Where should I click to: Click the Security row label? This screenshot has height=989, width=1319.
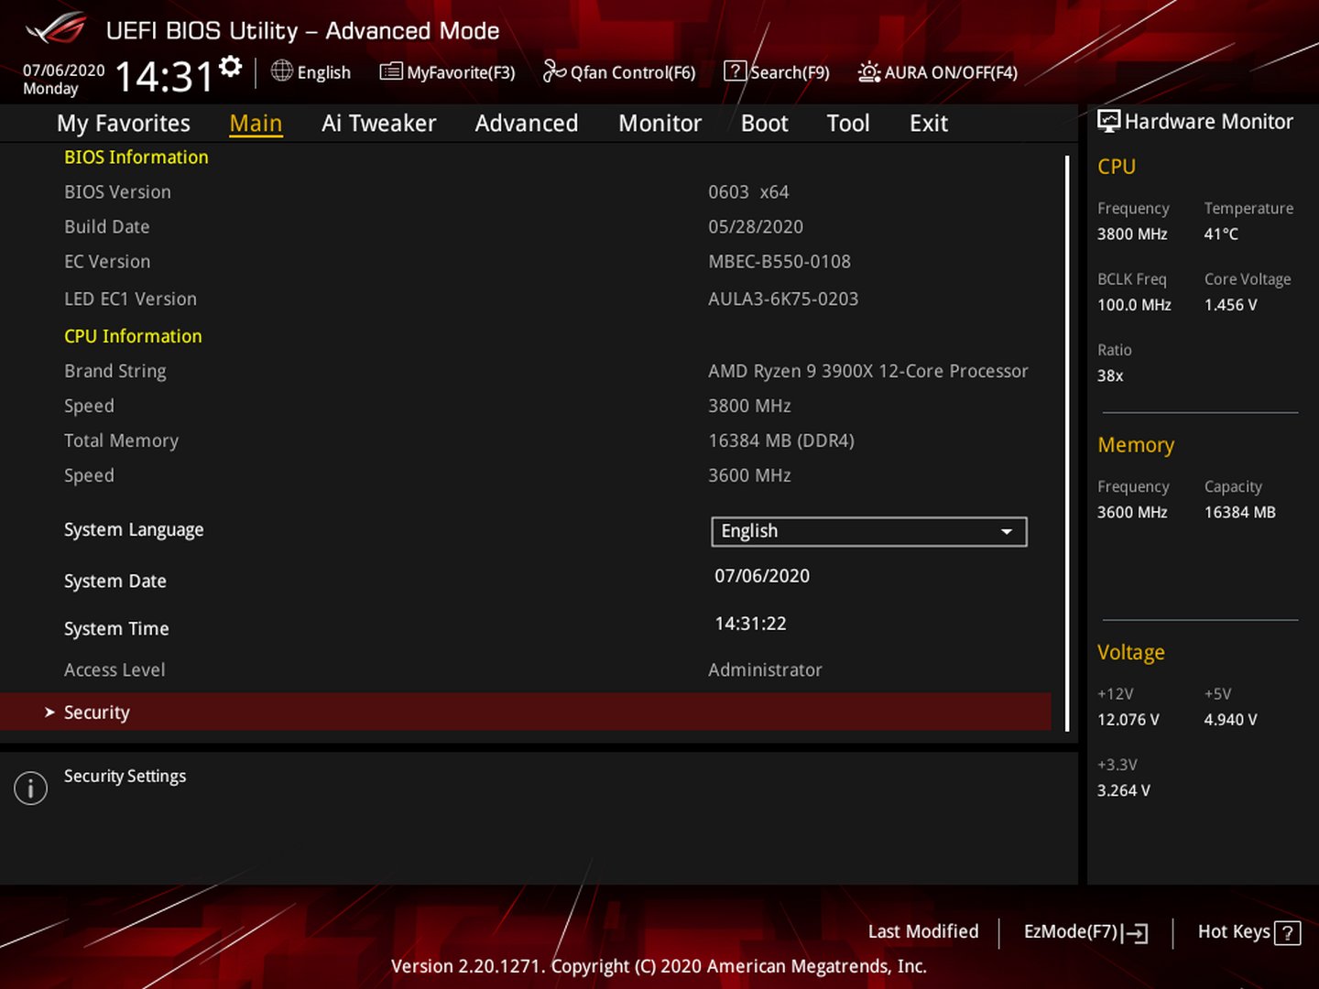[x=97, y=712]
